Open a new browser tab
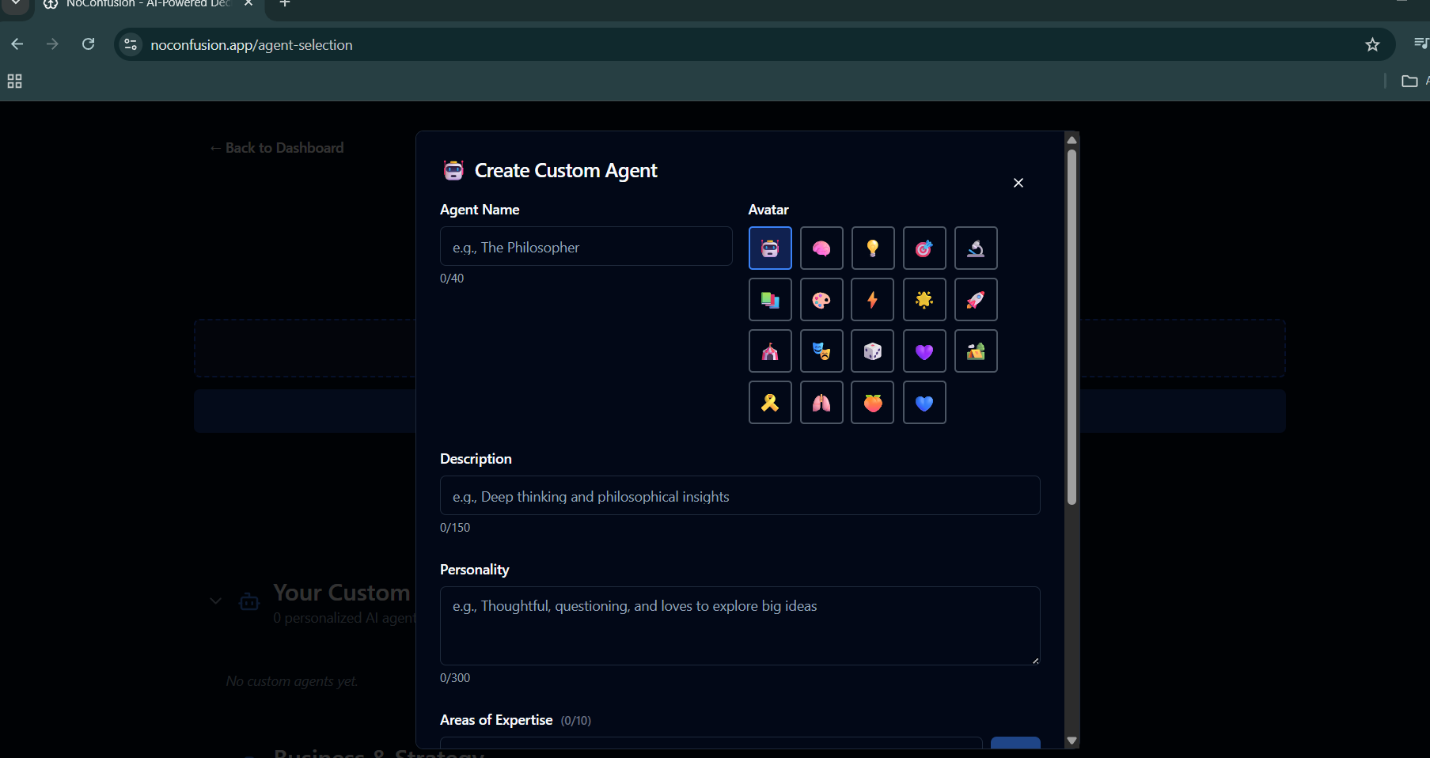Screen dimensions: 1430x758 285,4
